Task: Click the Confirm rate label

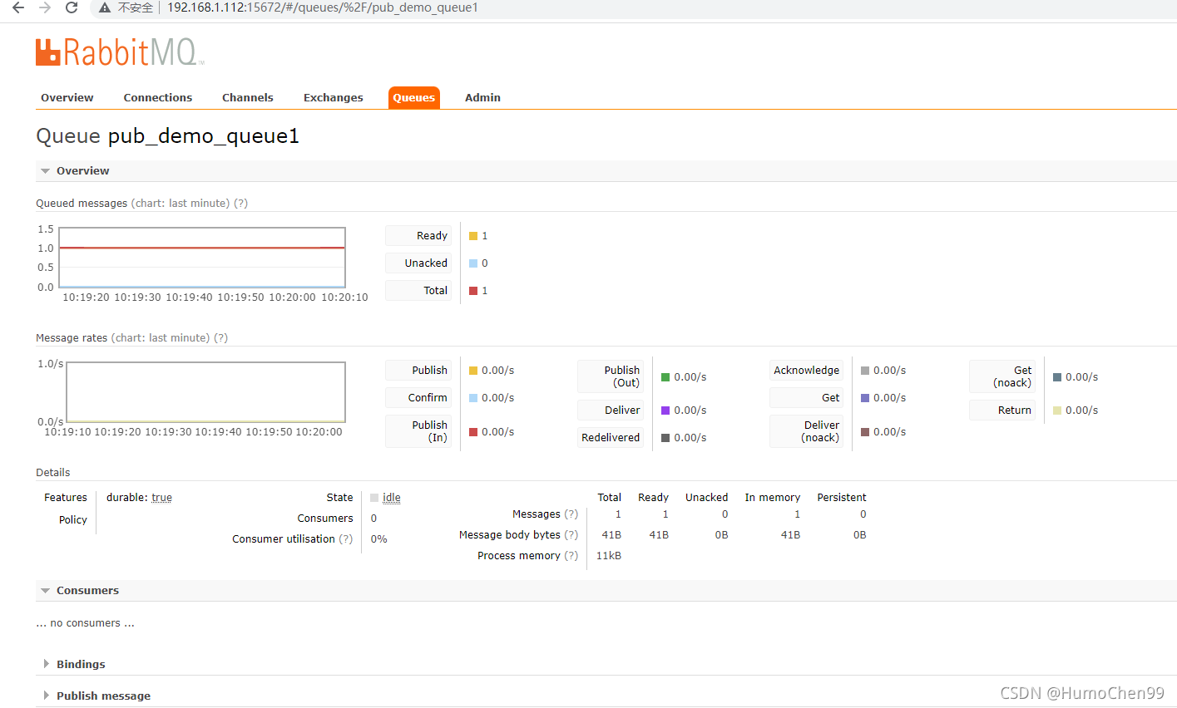Action: tap(418, 398)
